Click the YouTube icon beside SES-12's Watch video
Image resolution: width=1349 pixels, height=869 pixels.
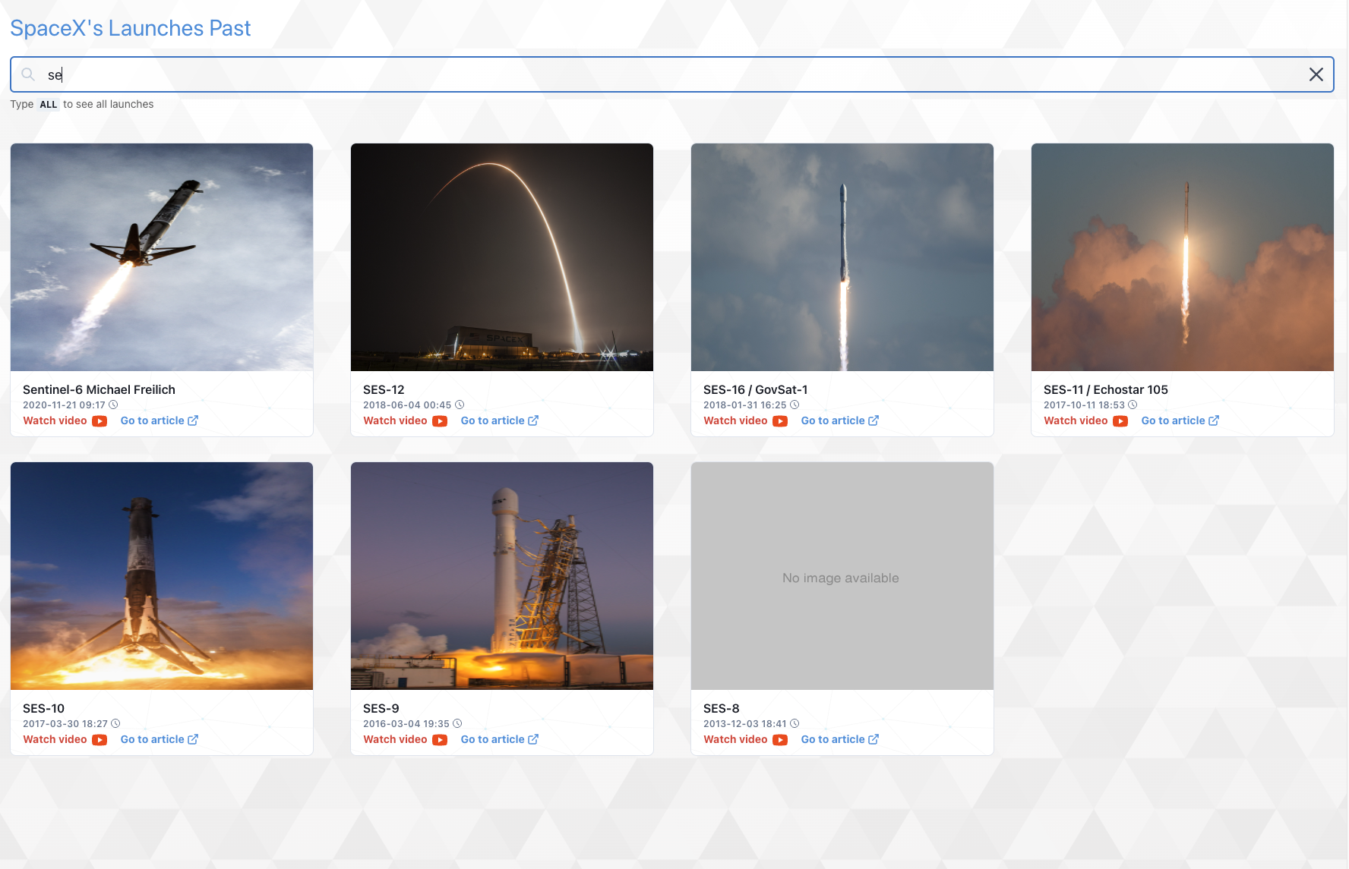(x=441, y=420)
